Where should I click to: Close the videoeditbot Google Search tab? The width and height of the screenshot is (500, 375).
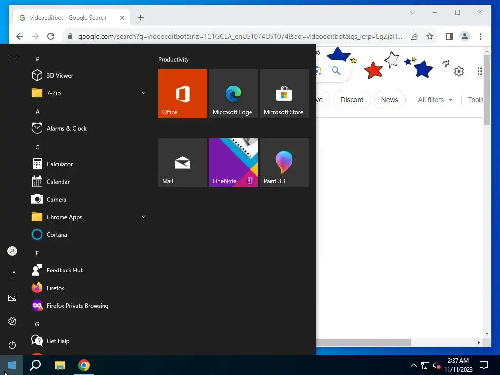122,18
